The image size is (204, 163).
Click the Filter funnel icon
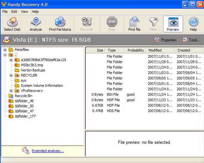[154, 22]
